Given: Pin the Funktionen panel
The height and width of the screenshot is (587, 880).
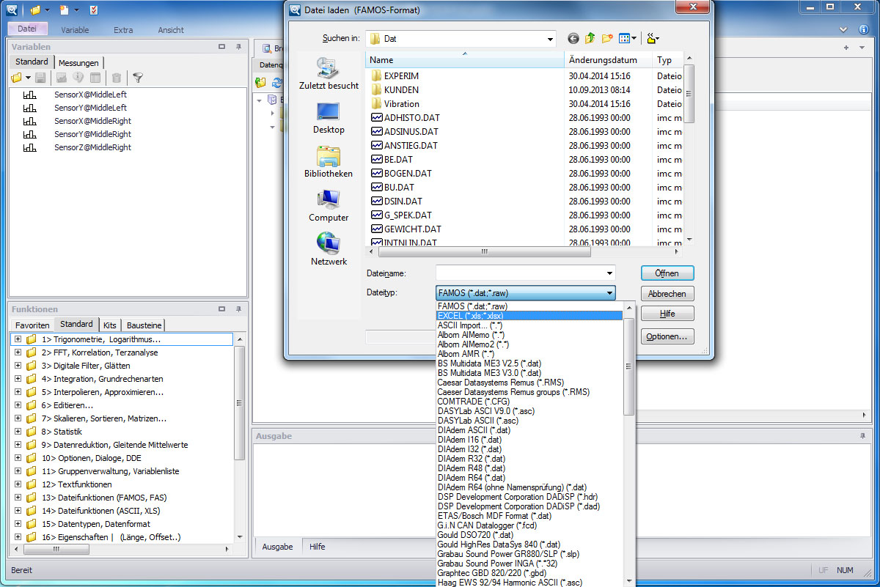Looking at the screenshot, I should [x=238, y=309].
